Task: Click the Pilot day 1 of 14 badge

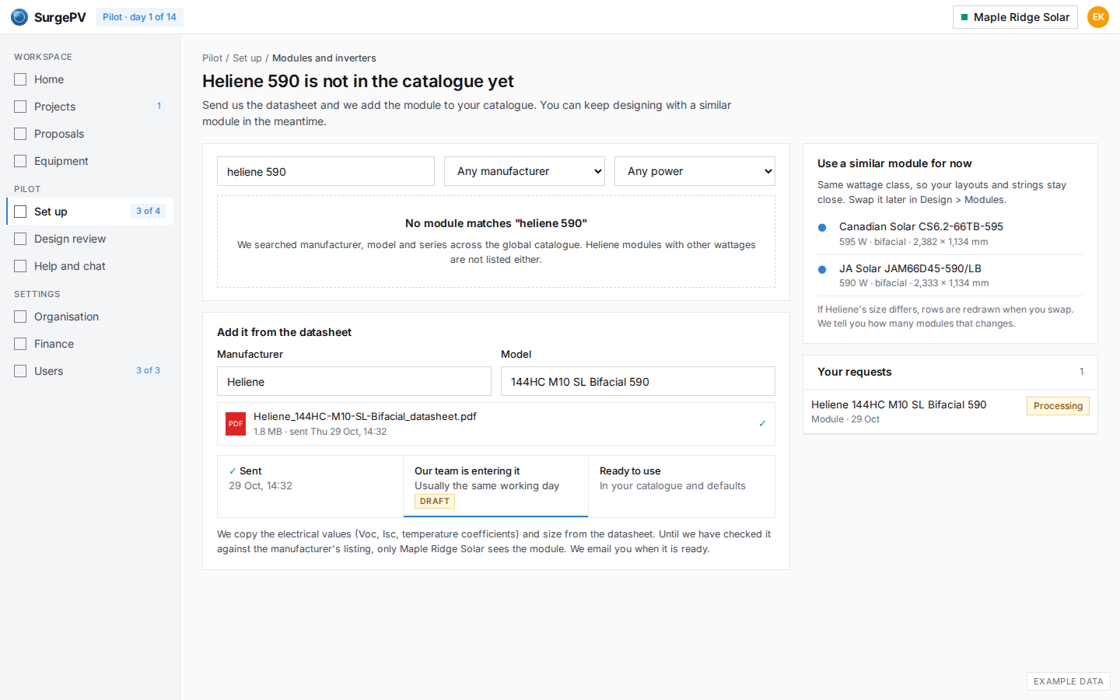Action: point(139,17)
